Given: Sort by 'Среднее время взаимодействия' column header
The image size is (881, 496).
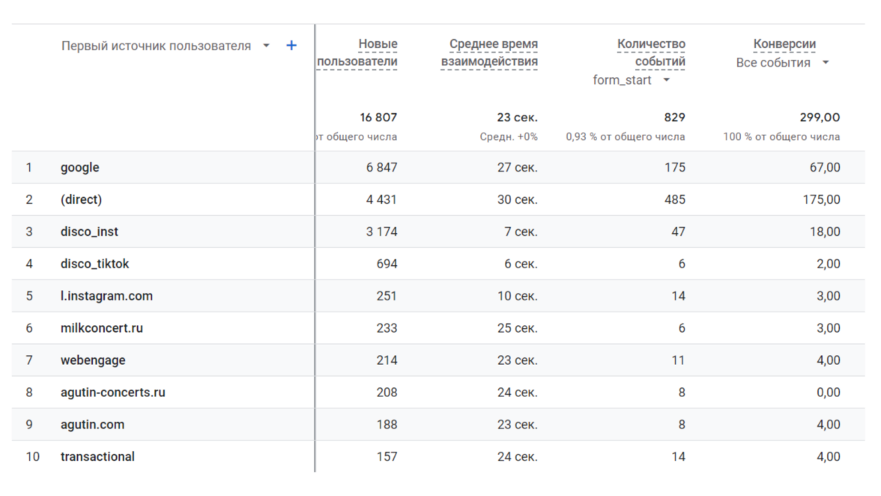Looking at the screenshot, I should tap(489, 53).
